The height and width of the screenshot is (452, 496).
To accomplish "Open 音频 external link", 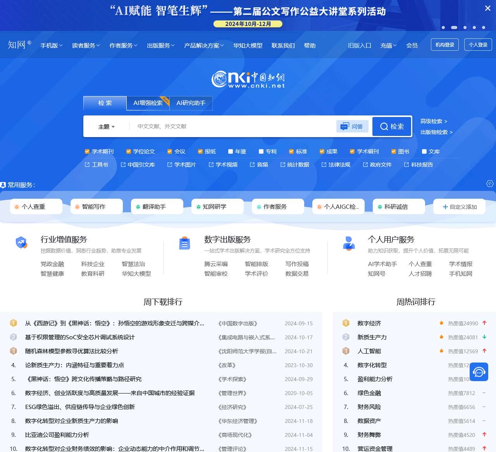I will (x=259, y=165).
